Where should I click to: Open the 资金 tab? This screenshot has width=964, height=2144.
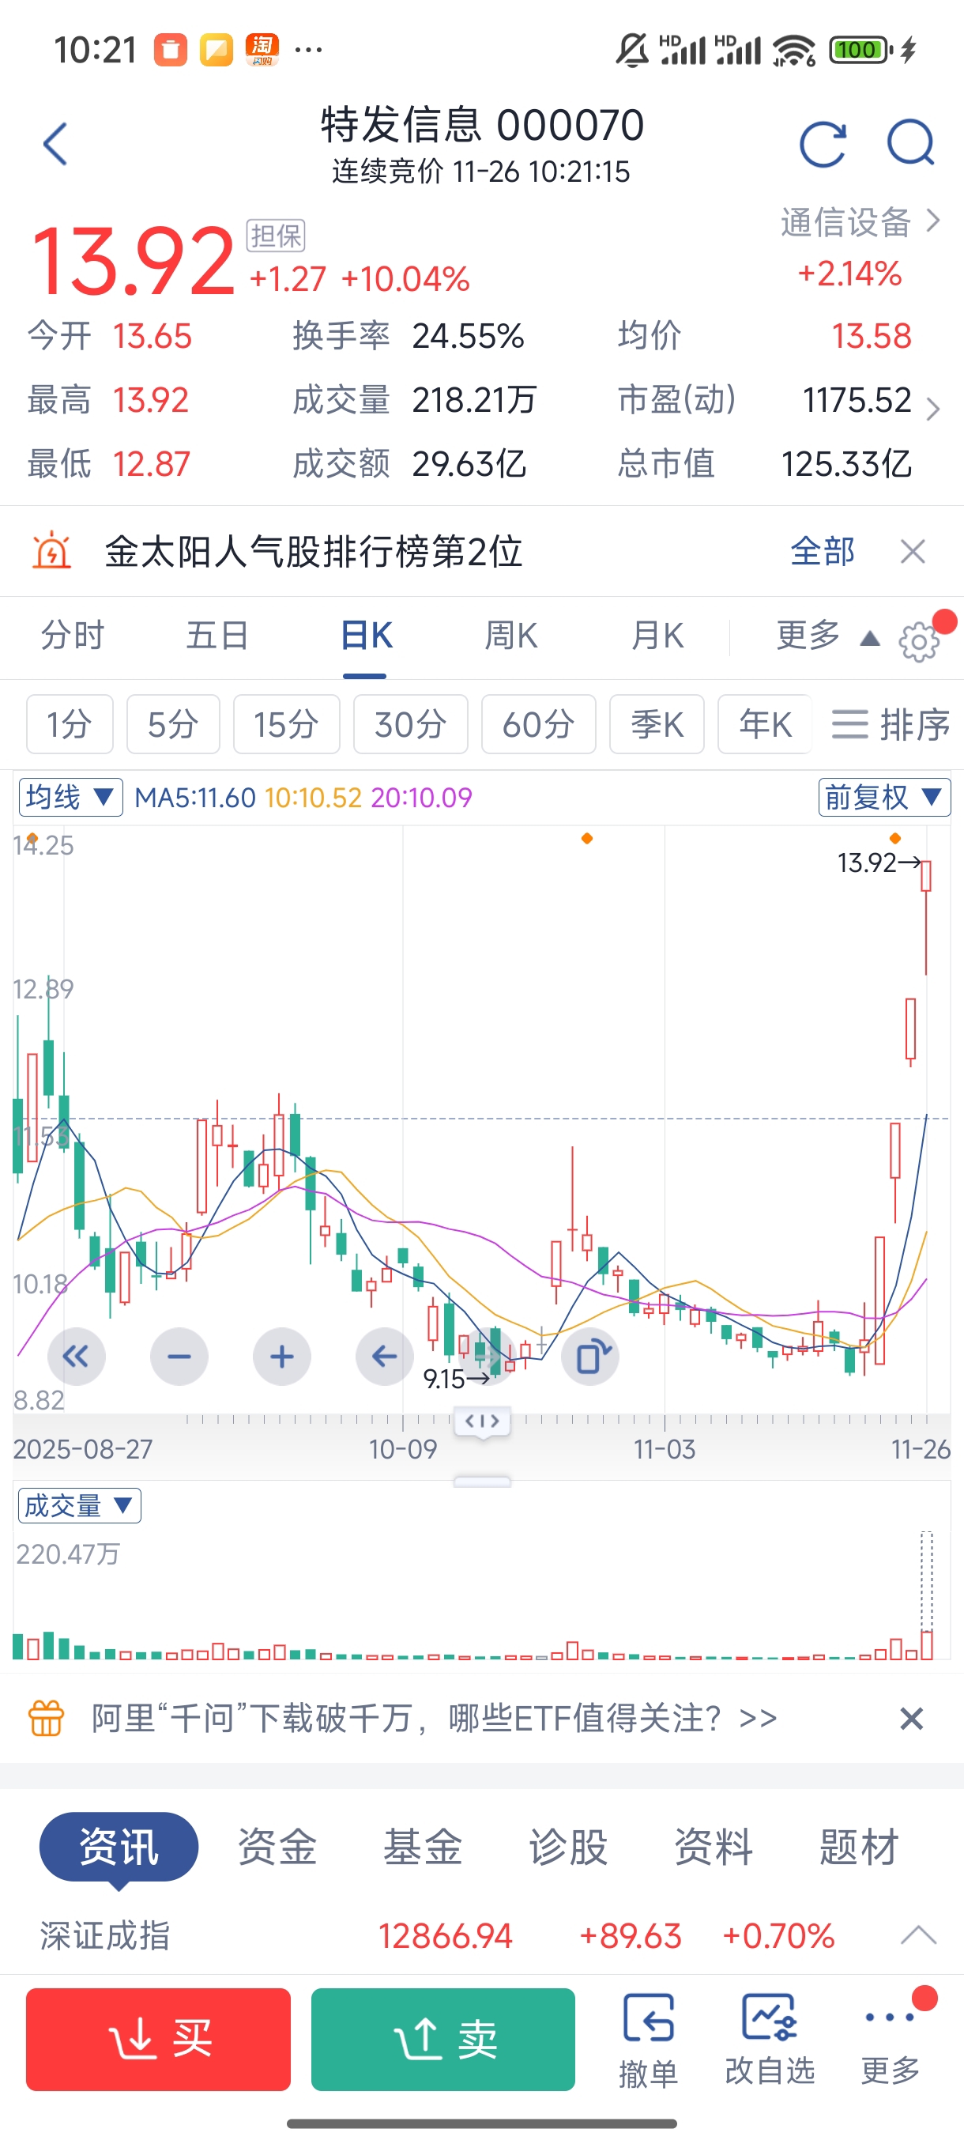pyautogui.click(x=278, y=1847)
